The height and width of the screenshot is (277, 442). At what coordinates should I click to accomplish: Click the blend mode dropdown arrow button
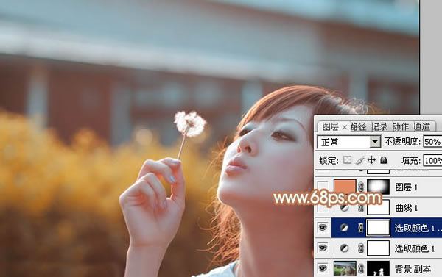(375, 142)
